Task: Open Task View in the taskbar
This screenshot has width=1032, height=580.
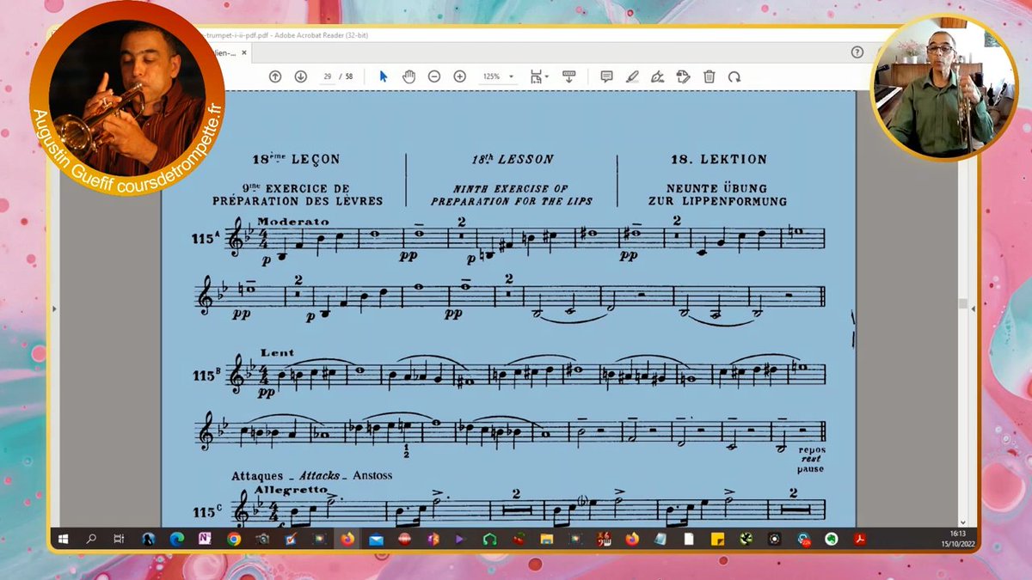Action: pos(120,540)
